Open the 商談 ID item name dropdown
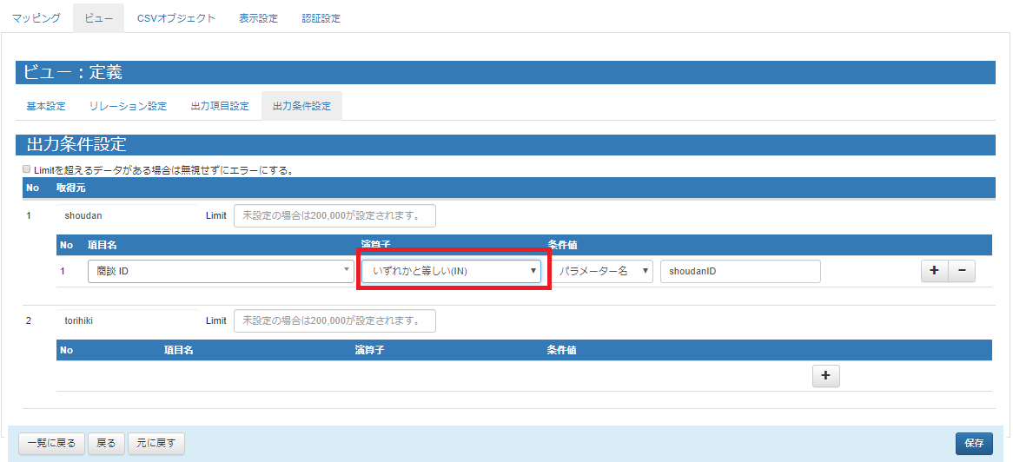 coord(220,271)
